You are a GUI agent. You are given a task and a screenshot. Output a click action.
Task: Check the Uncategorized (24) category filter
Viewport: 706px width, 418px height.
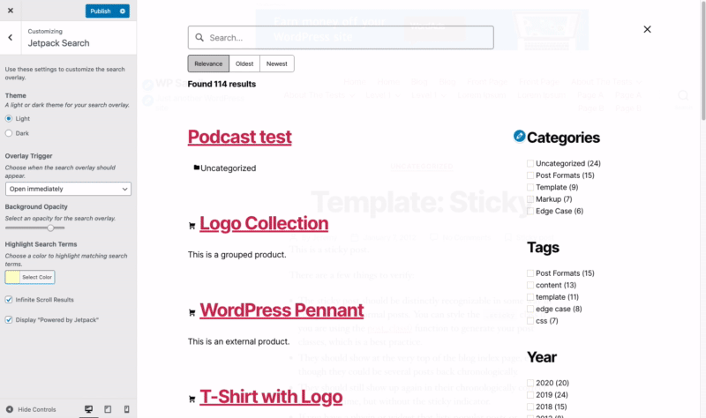click(530, 163)
